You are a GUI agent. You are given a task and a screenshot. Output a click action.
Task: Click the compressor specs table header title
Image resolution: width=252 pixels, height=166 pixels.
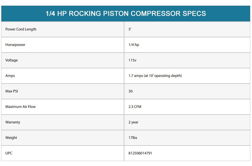[126, 14]
